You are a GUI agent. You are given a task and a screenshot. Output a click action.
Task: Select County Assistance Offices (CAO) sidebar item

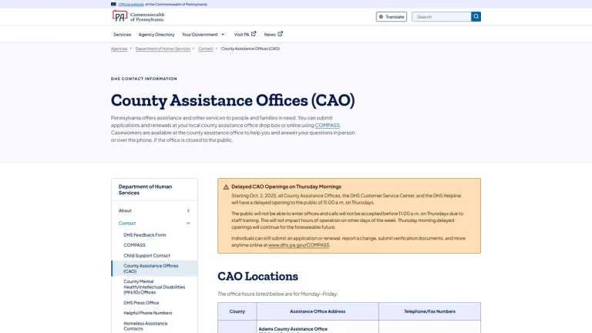[154, 268]
